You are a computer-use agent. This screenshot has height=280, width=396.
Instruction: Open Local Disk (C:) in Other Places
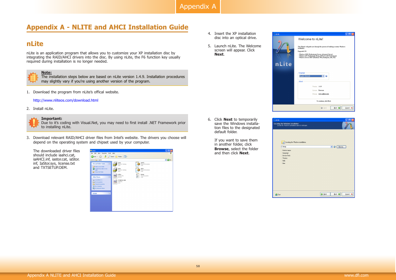(98, 180)
